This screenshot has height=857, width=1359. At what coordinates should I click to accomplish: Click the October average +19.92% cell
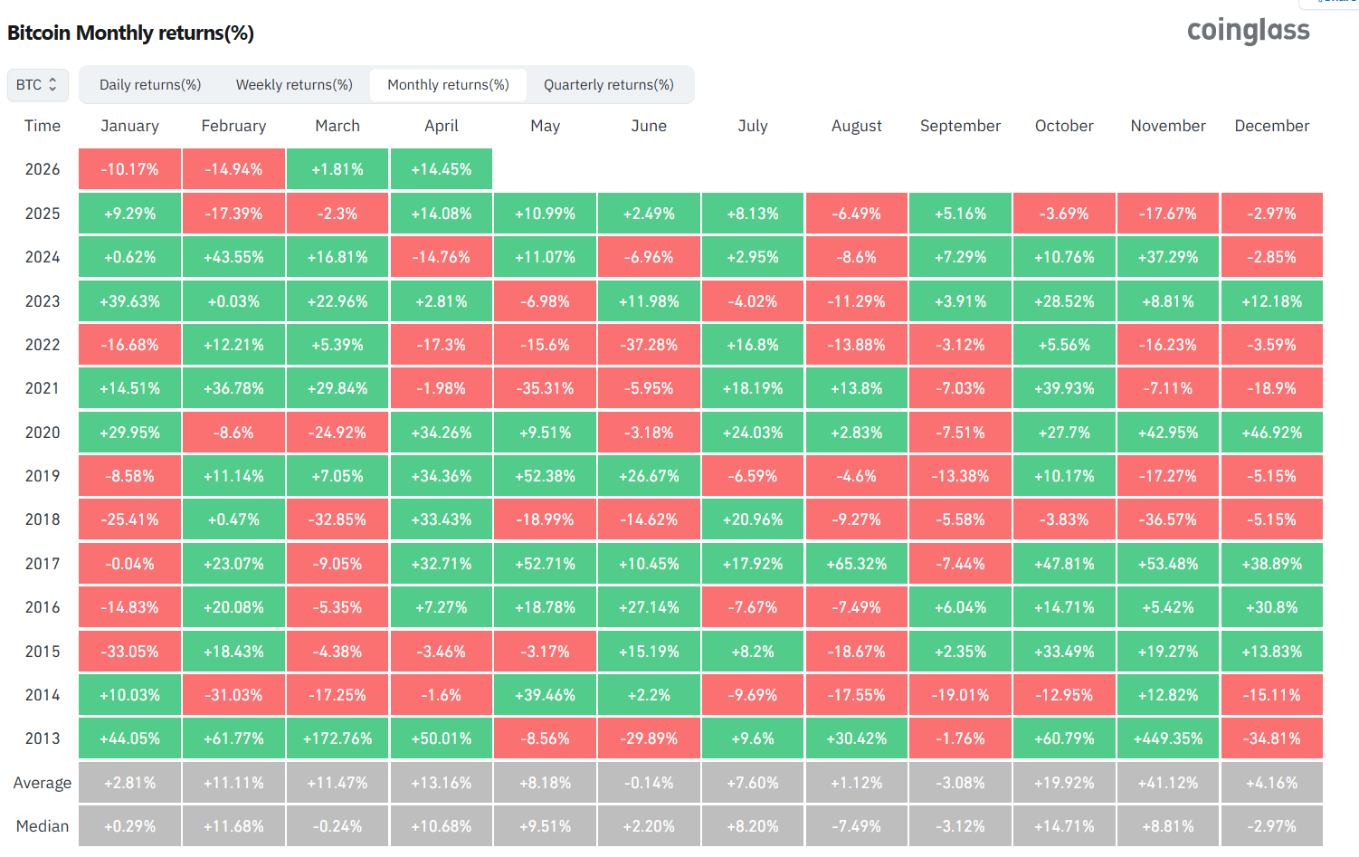(1064, 783)
